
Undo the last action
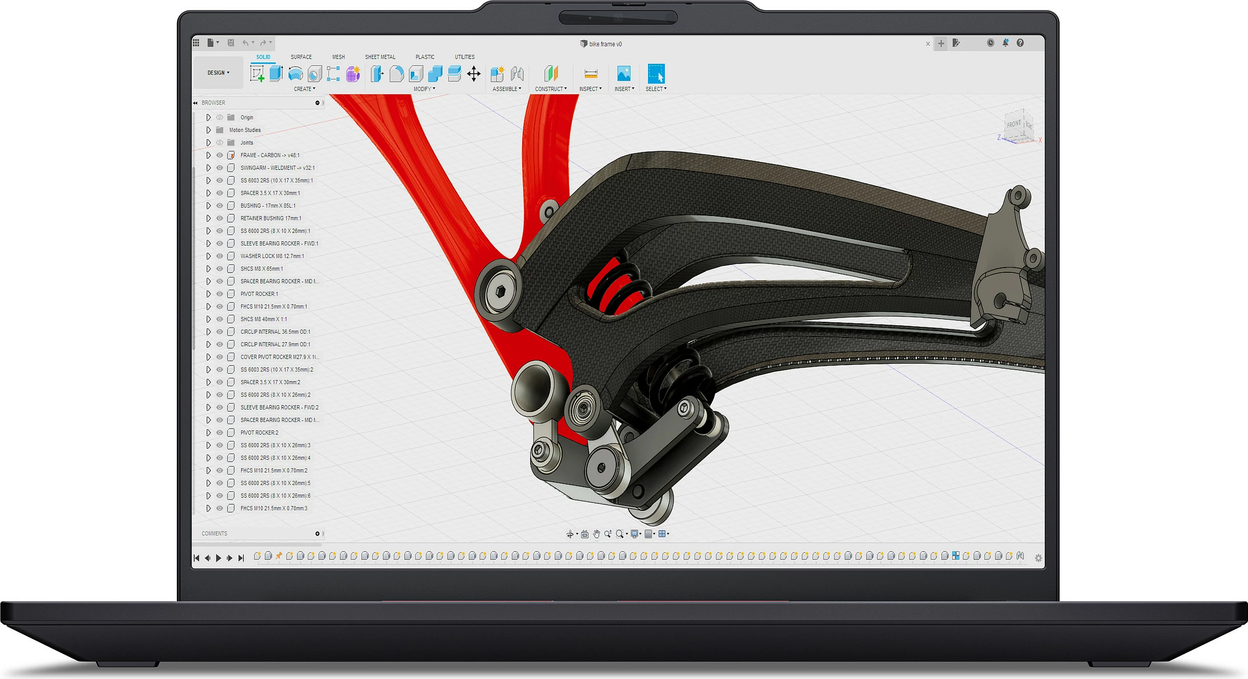245,43
